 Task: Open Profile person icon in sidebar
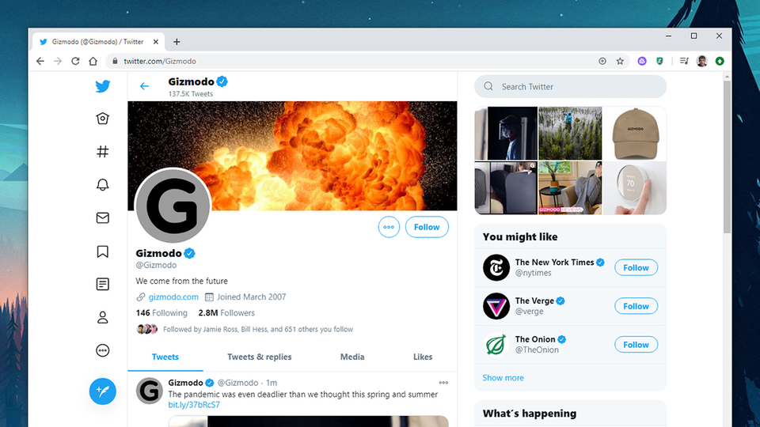pos(102,318)
